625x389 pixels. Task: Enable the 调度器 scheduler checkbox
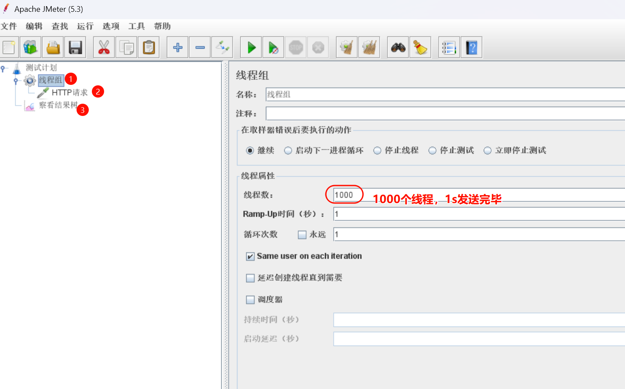(250, 300)
